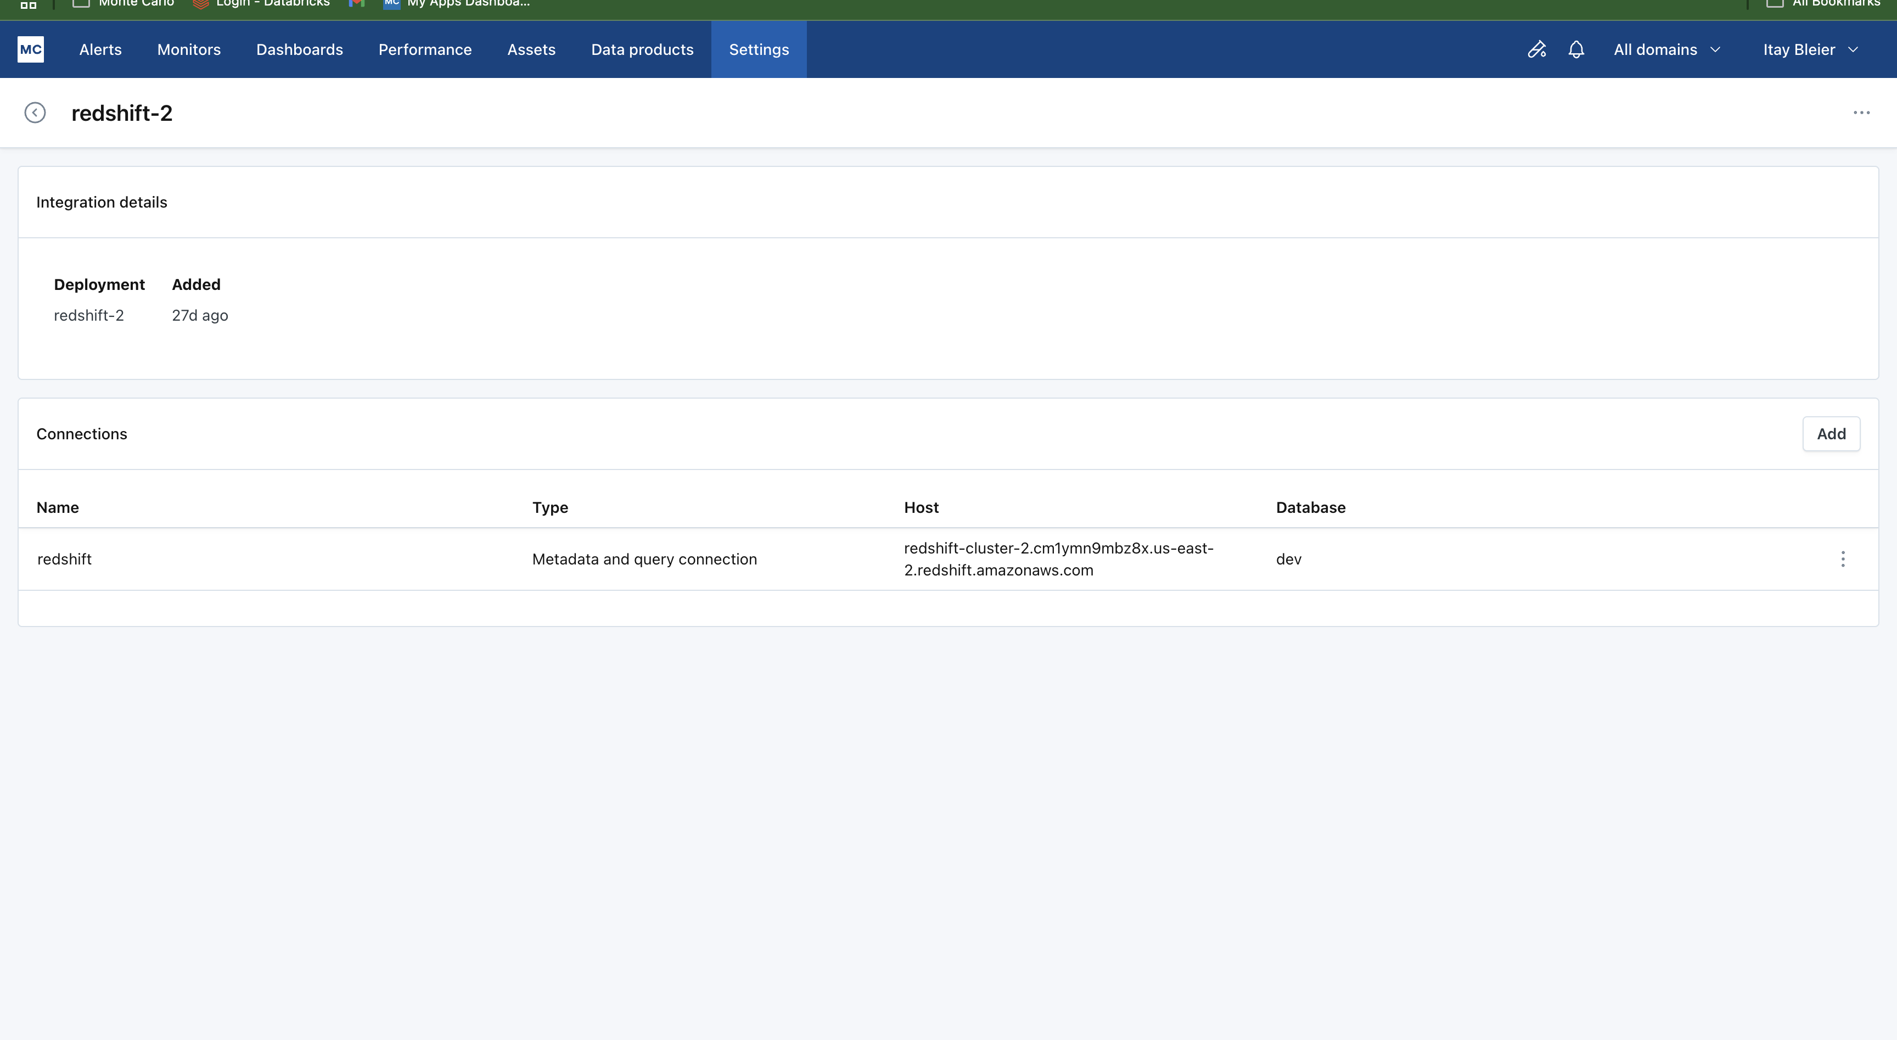
Task: Go back using the circled arrow icon
Action: [x=35, y=113]
